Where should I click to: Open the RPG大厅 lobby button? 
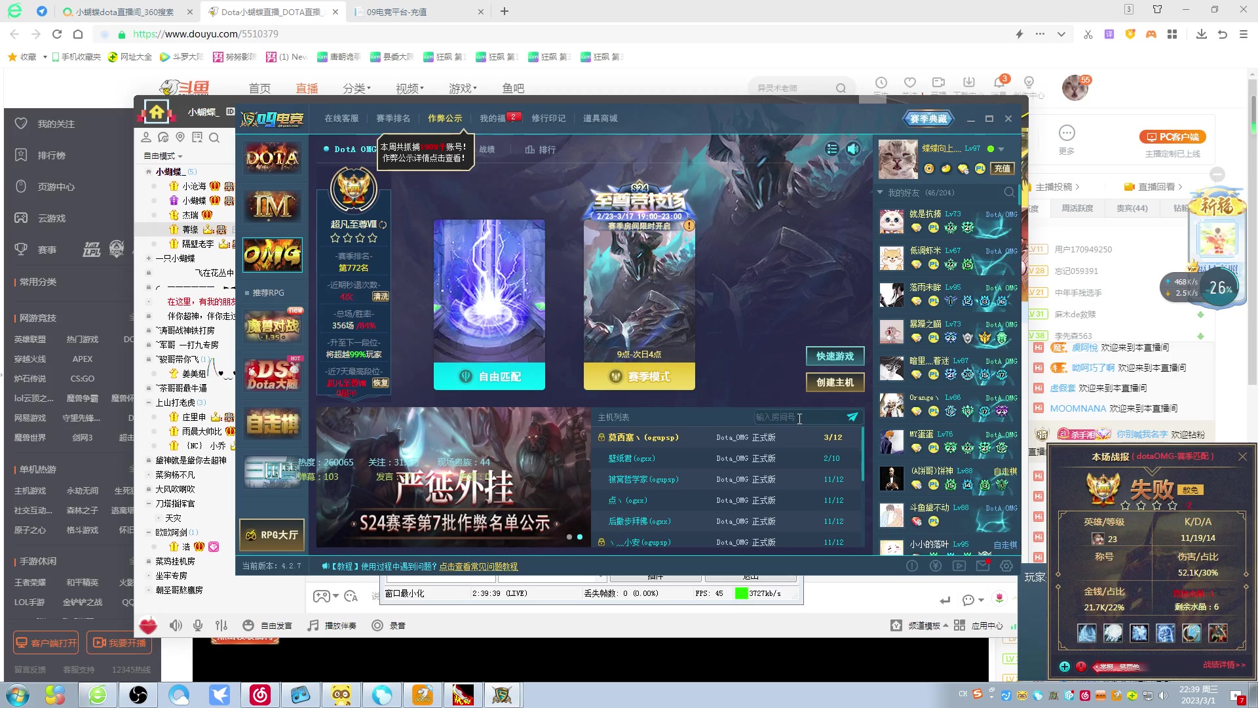point(272,535)
